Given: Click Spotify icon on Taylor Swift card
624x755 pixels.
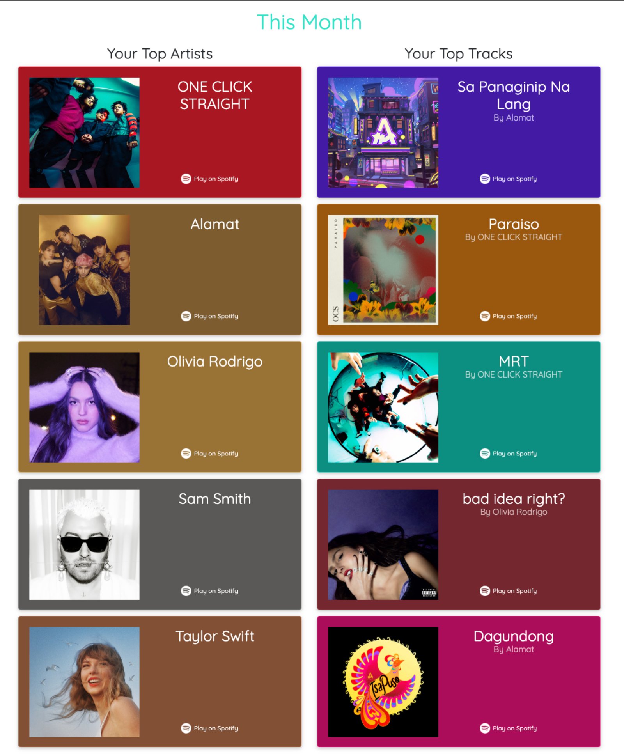Looking at the screenshot, I should pos(186,728).
